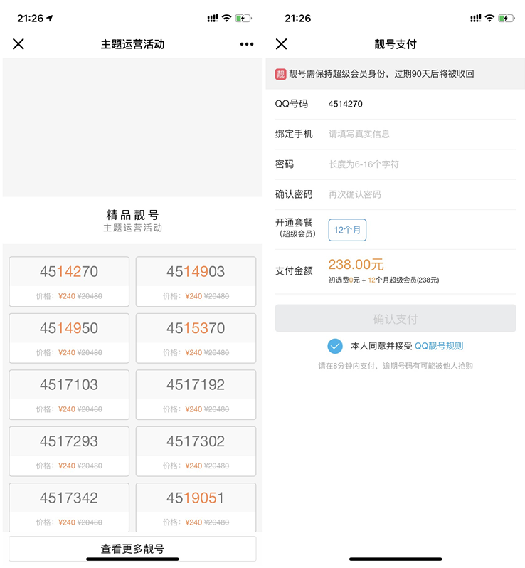Select QQ number 4517342 card

coord(69,507)
